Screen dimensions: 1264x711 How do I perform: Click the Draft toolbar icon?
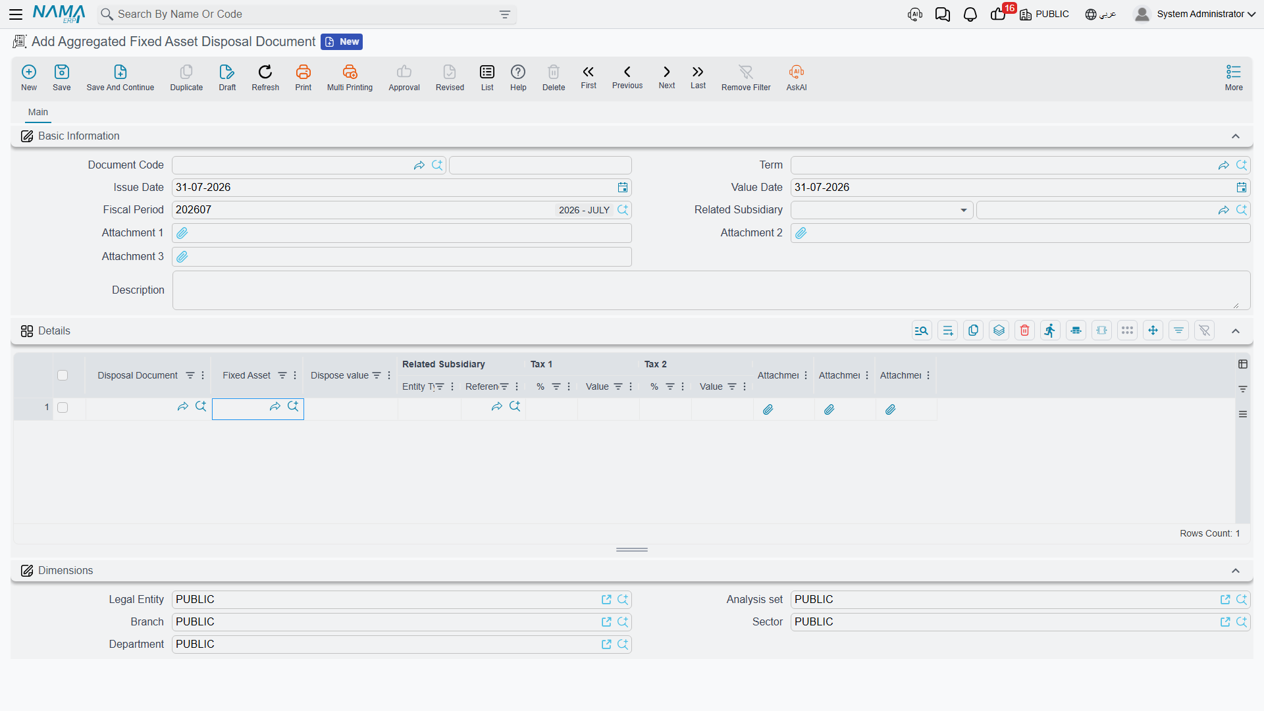[227, 78]
